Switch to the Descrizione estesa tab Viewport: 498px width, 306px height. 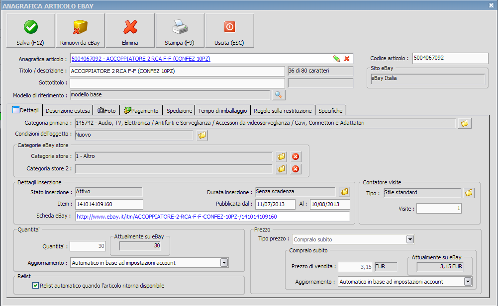68,111
